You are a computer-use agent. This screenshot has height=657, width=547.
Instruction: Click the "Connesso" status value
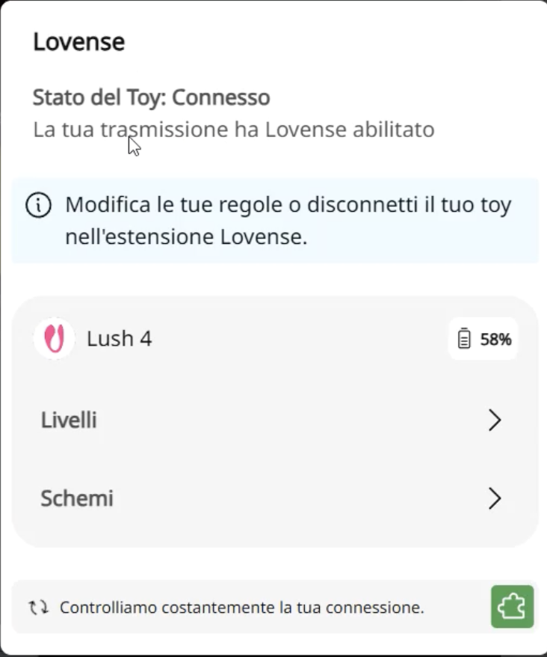(221, 97)
